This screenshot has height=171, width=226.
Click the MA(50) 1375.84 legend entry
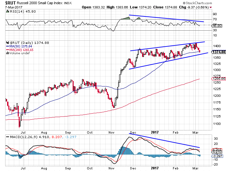[19, 46]
